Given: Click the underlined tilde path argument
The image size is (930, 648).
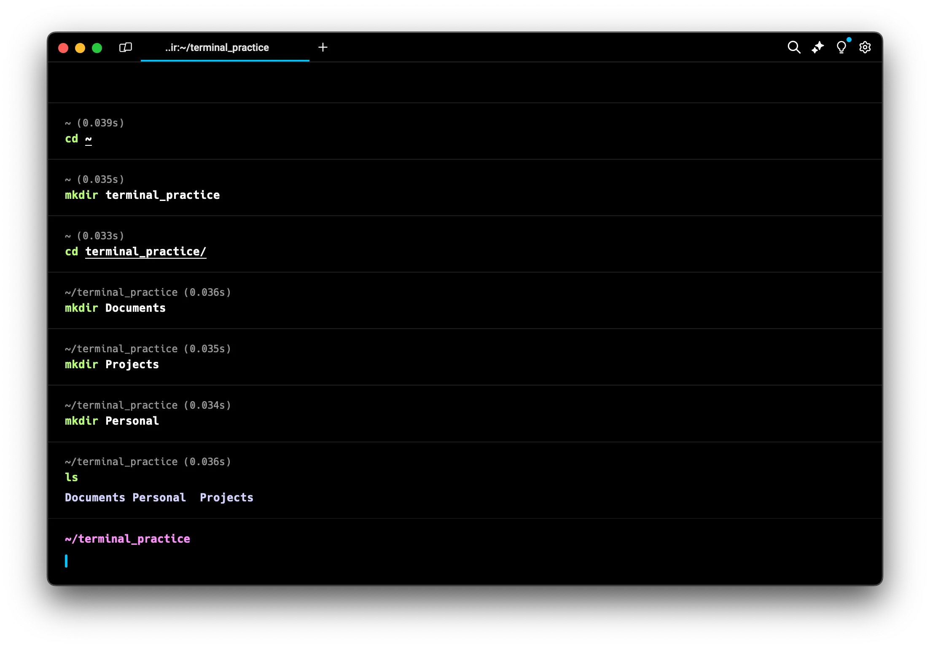Looking at the screenshot, I should (89, 139).
